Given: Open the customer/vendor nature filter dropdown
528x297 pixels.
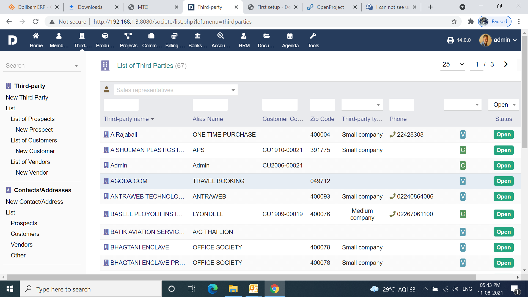Looking at the screenshot, I should [x=463, y=105].
